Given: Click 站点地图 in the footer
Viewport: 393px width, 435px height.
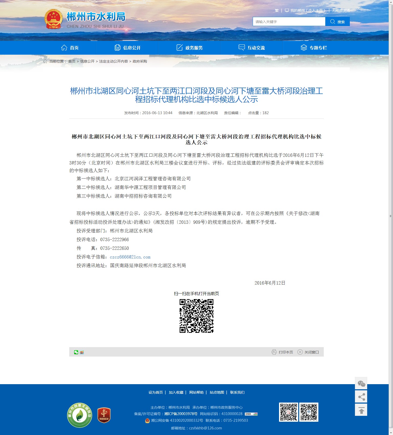Looking at the screenshot, I should 217,392.
